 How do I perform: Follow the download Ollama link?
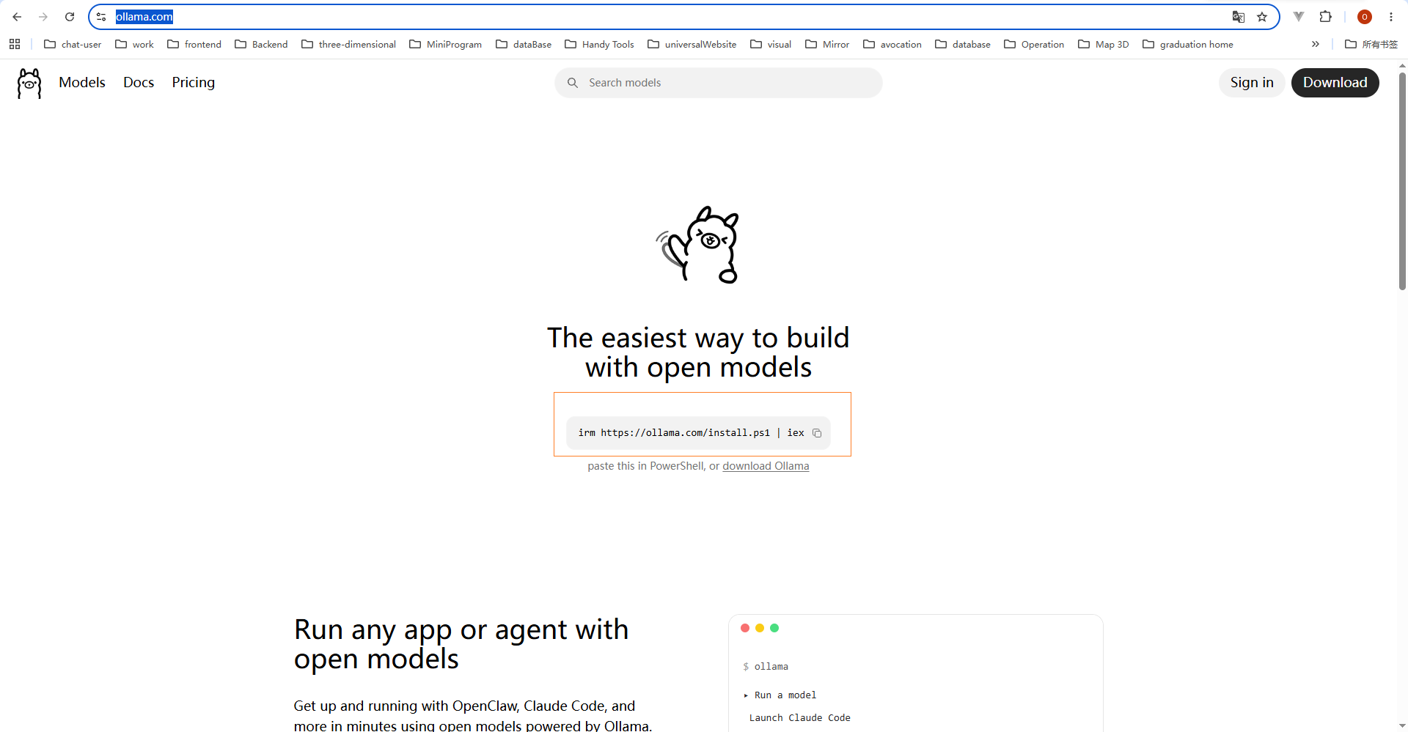766,466
